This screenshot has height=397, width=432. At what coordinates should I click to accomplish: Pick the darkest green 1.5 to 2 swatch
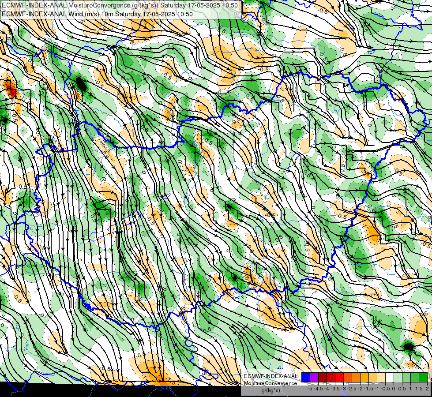pyautogui.click(x=423, y=377)
